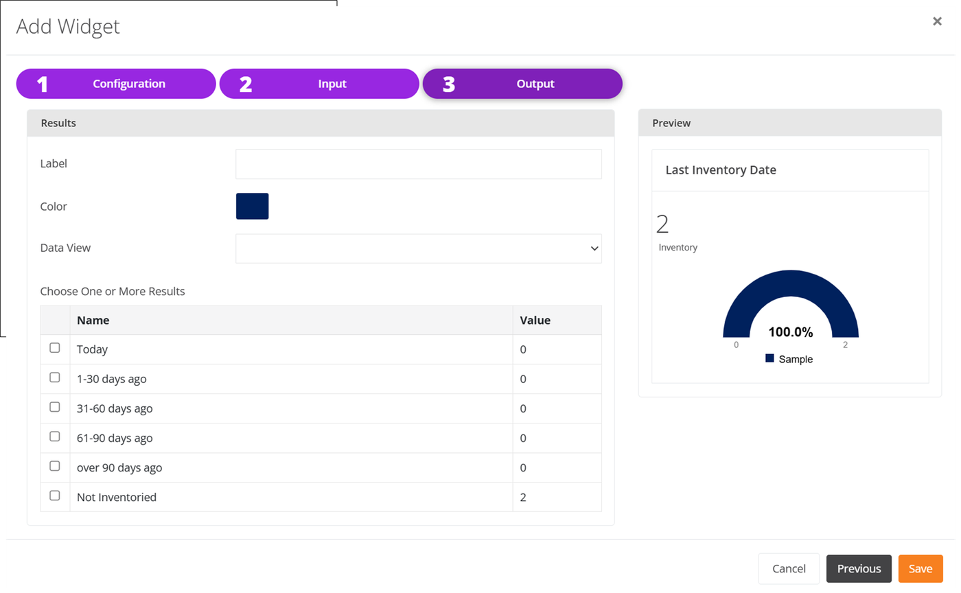The width and height of the screenshot is (961, 593).
Task: Check the Today result checkbox
Action: point(55,348)
